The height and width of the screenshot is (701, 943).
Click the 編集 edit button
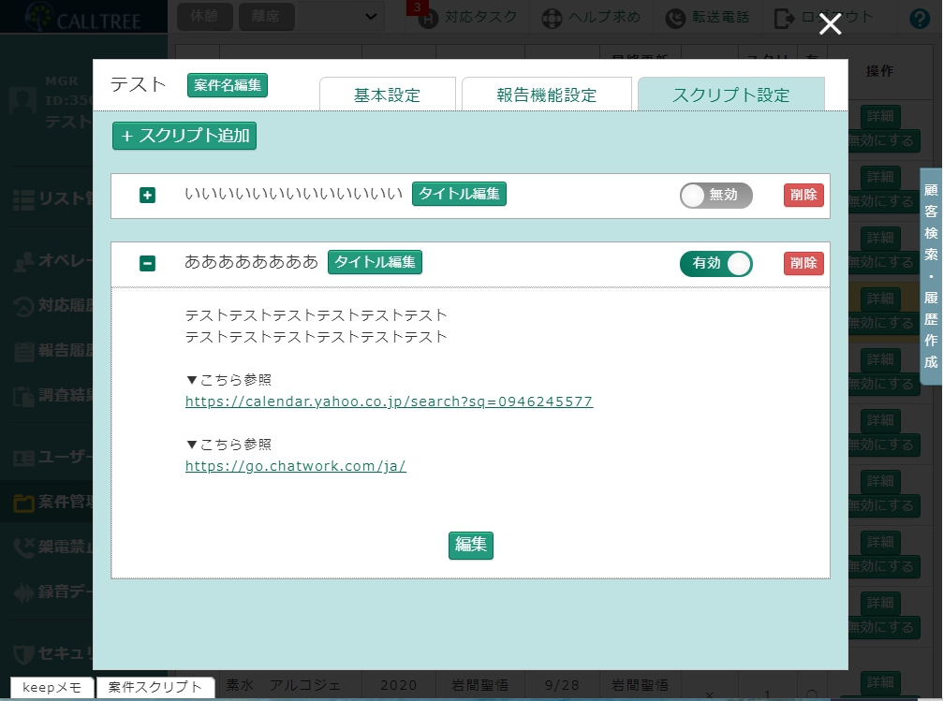pos(470,546)
